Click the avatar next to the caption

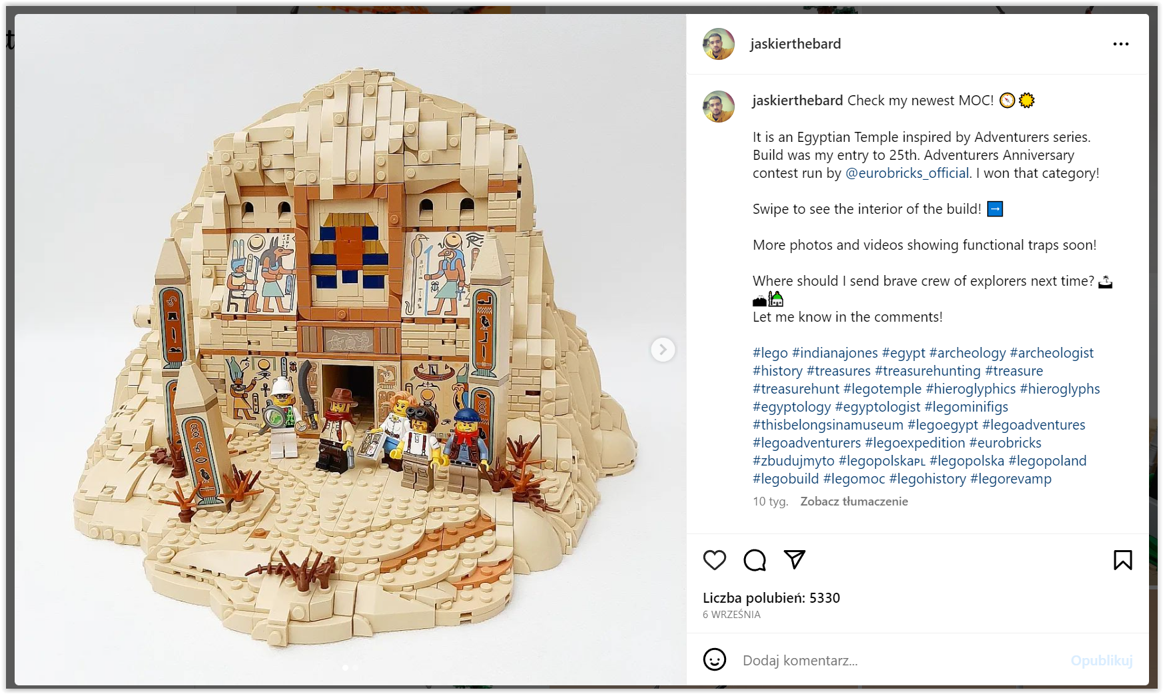coord(719,107)
